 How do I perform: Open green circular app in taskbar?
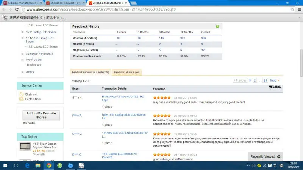pos(59,165)
